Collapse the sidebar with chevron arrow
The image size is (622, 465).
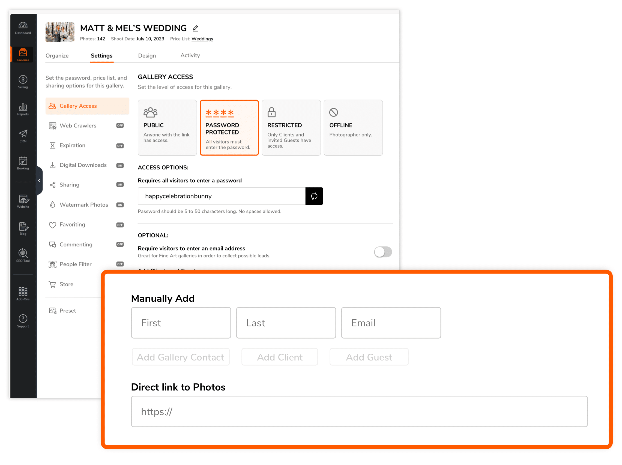(x=39, y=181)
